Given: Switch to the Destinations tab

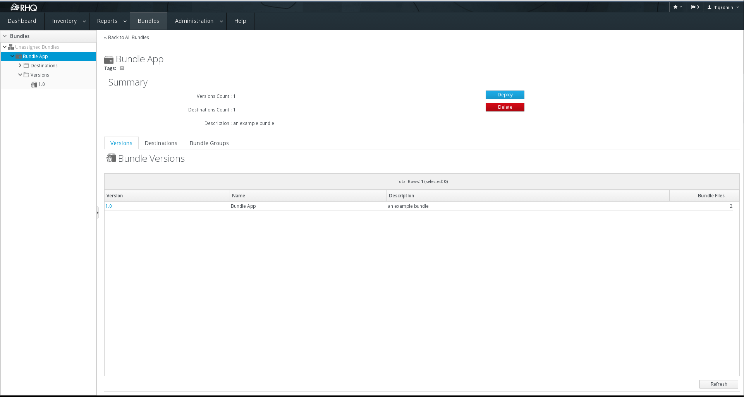Looking at the screenshot, I should [x=161, y=143].
